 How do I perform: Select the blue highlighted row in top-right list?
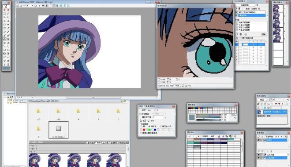[x=252, y=15]
